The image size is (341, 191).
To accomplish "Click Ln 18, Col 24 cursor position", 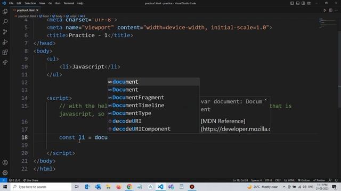I will (x=240, y=180).
